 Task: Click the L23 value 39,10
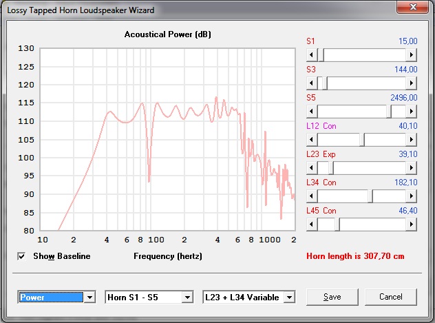(x=407, y=154)
